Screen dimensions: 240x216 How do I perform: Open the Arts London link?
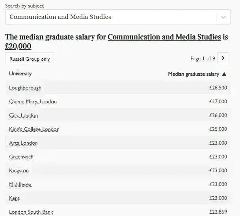pyautogui.click(x=23, y=143)
